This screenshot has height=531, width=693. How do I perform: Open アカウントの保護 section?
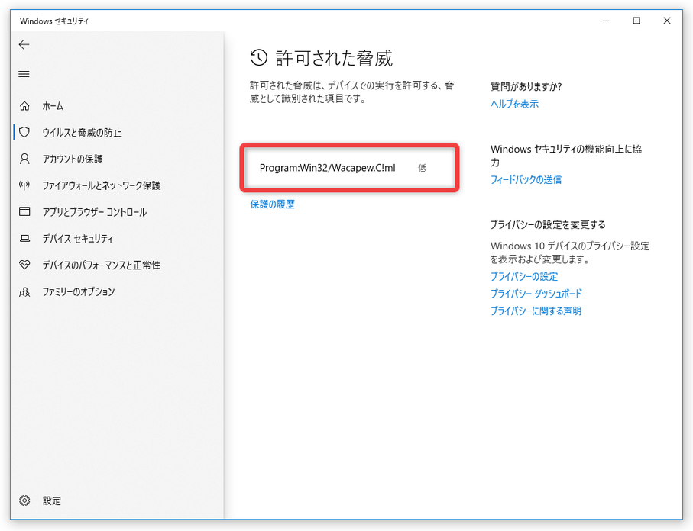[73, 159]
